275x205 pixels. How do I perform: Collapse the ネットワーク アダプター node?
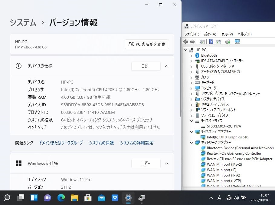(191, 143)
